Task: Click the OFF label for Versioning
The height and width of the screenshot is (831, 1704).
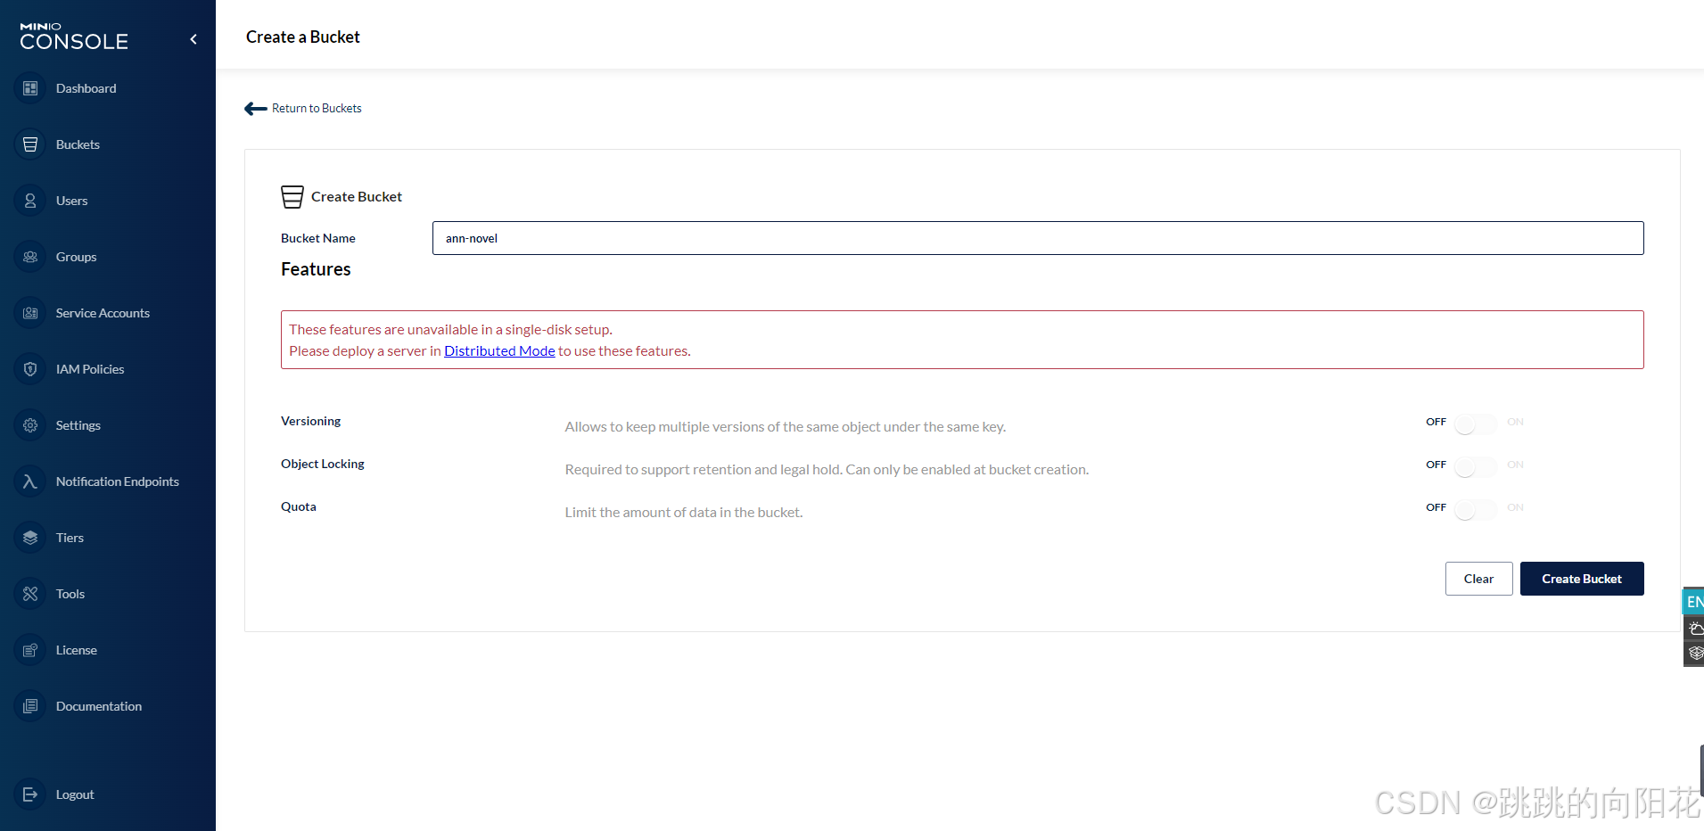Action: click(1436, 422)
